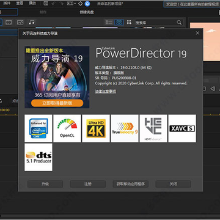Click the orange 立即取得最新版 button

(57, 103)
